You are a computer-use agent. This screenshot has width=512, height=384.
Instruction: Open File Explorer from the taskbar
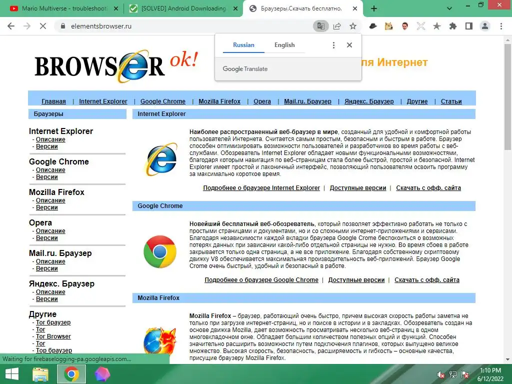click(40, 374)
